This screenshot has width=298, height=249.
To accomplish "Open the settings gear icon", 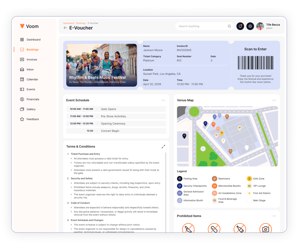I will (x=250, y=26).
